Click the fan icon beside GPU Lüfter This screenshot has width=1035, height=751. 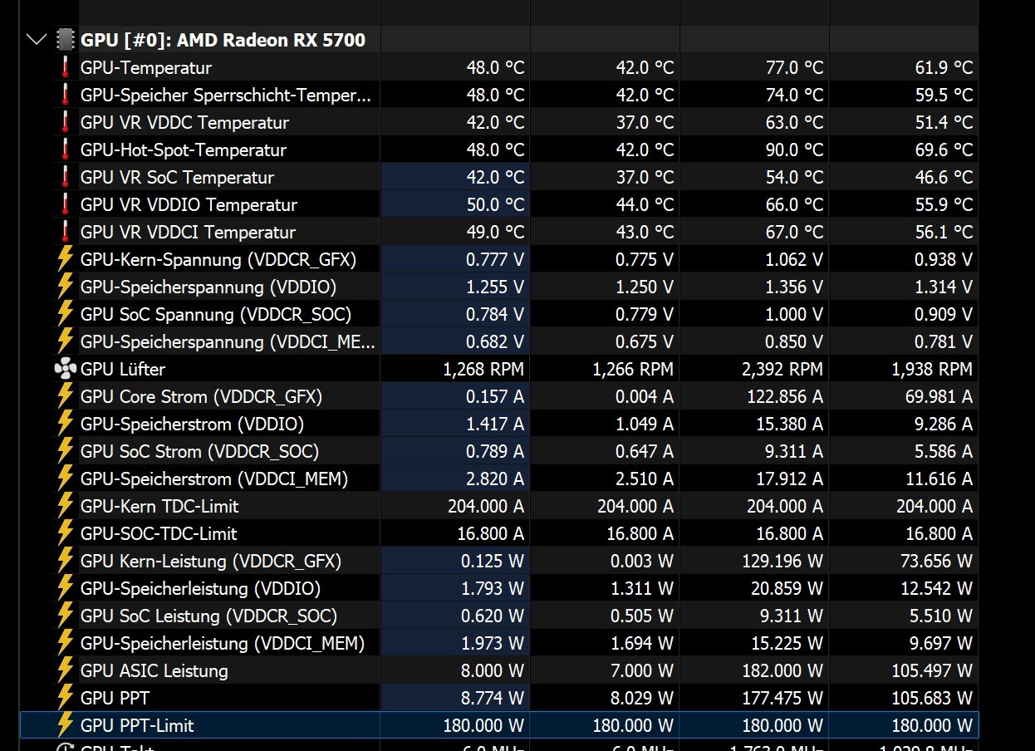coord(65,369)
